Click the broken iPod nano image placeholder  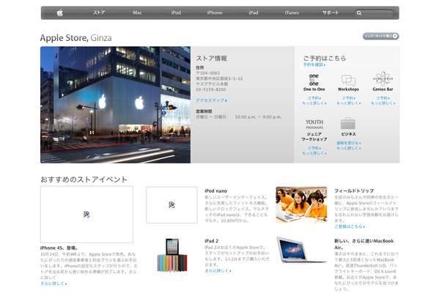pyautogui.click(x=171, y=205)
